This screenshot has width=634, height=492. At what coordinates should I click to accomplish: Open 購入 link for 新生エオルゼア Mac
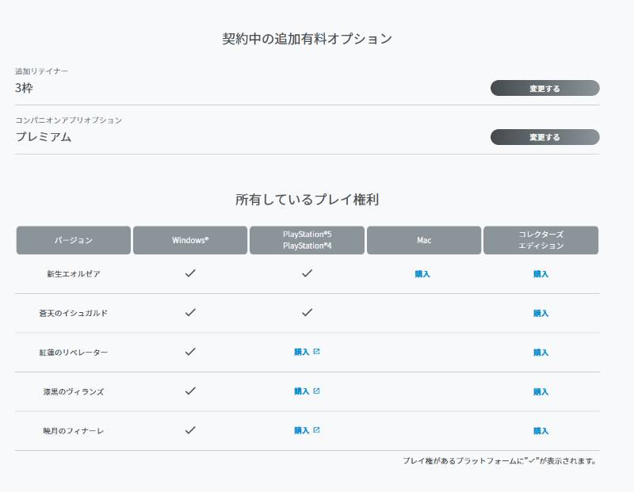pos(422,274)
